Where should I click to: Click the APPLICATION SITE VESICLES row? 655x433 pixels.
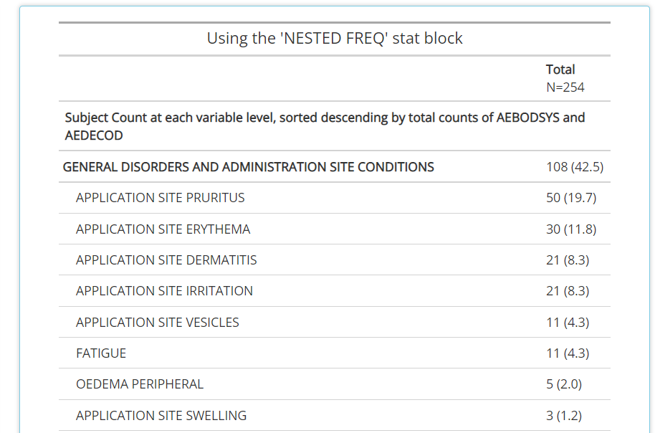334,323
